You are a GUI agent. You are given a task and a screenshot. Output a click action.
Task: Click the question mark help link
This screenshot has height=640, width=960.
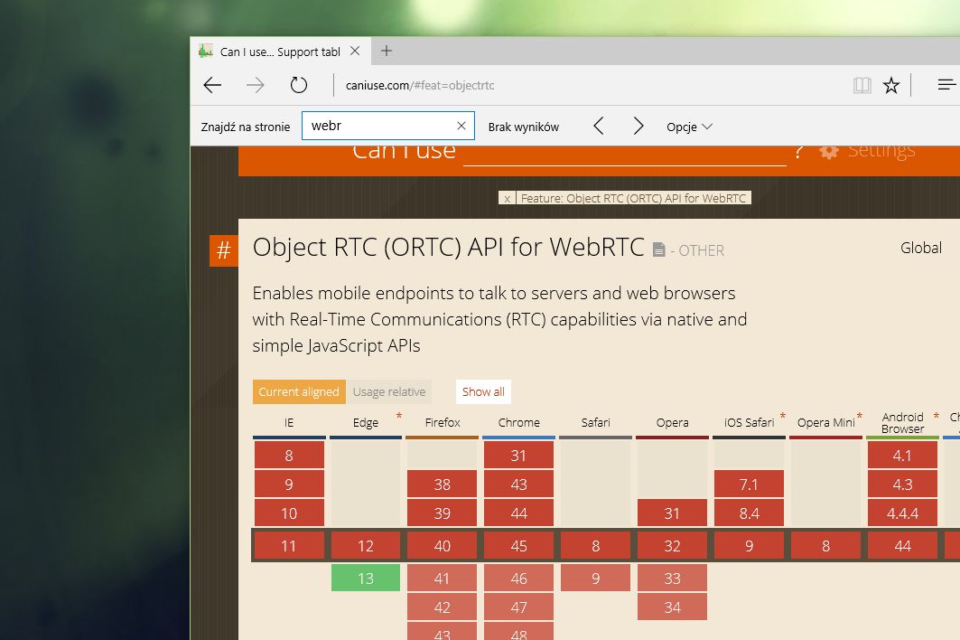[798, 152]
